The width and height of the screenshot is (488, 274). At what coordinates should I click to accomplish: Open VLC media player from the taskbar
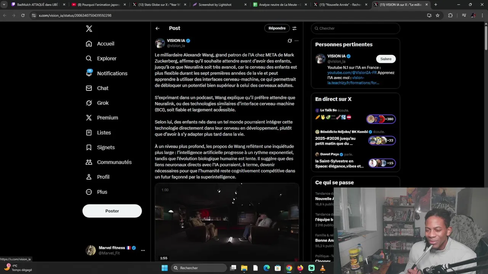click(x=323, y=268)
